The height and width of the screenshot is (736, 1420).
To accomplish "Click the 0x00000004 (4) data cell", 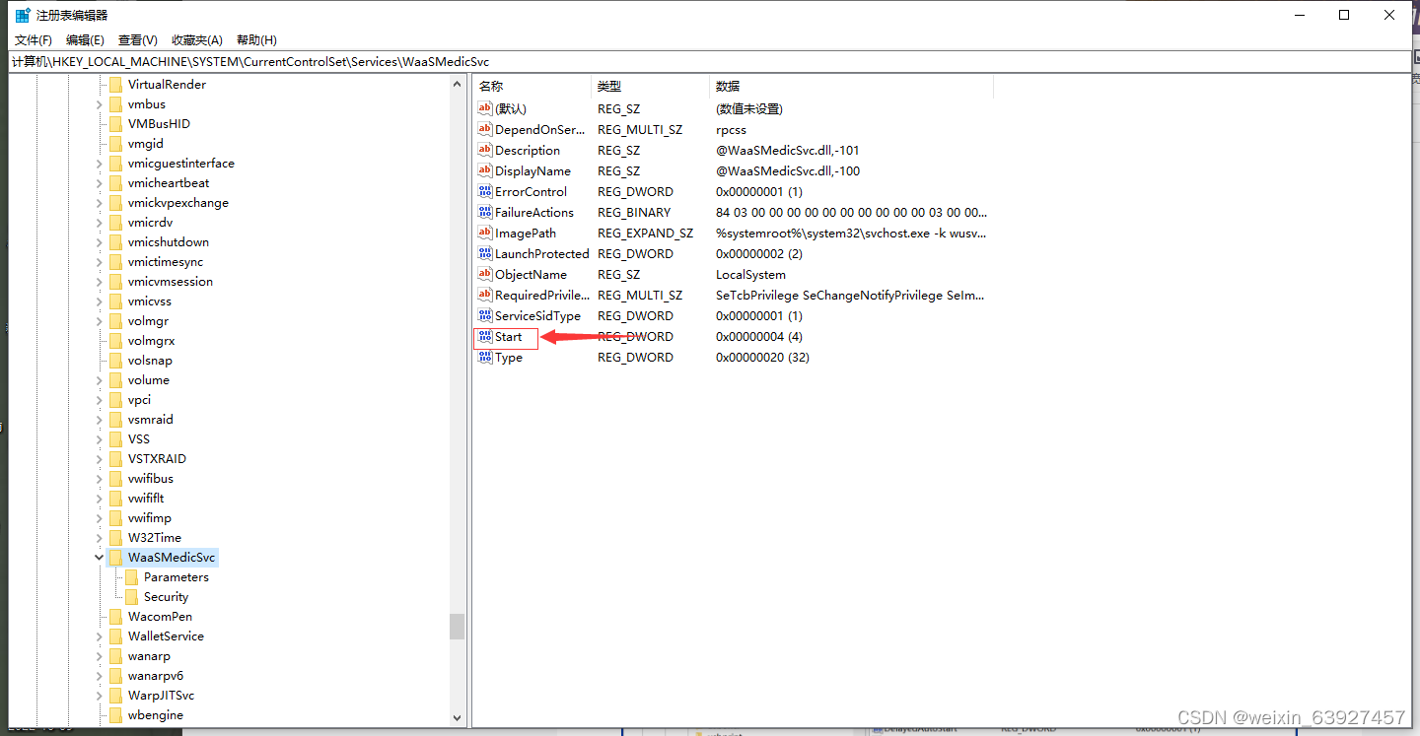I will pos(759,337).
